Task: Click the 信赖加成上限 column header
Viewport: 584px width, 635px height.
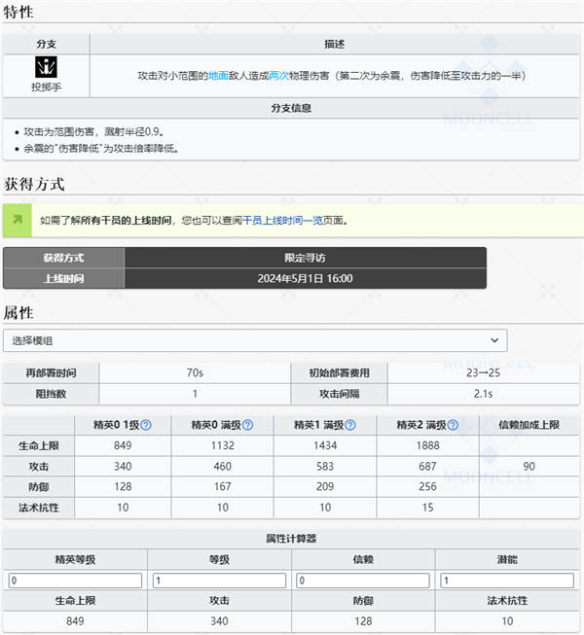Action: [529, 425]
